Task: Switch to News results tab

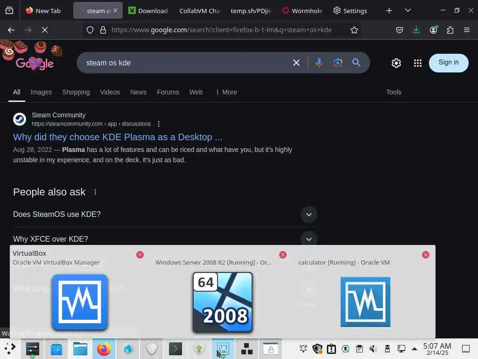Action: click(138, 92)
